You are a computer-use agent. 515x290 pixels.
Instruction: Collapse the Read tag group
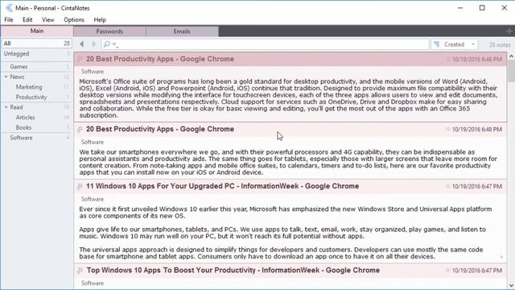(x=6, y=107)
